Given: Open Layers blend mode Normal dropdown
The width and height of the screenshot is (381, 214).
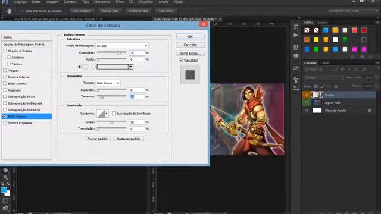Looking at the screenshot, I should point(324,78).
